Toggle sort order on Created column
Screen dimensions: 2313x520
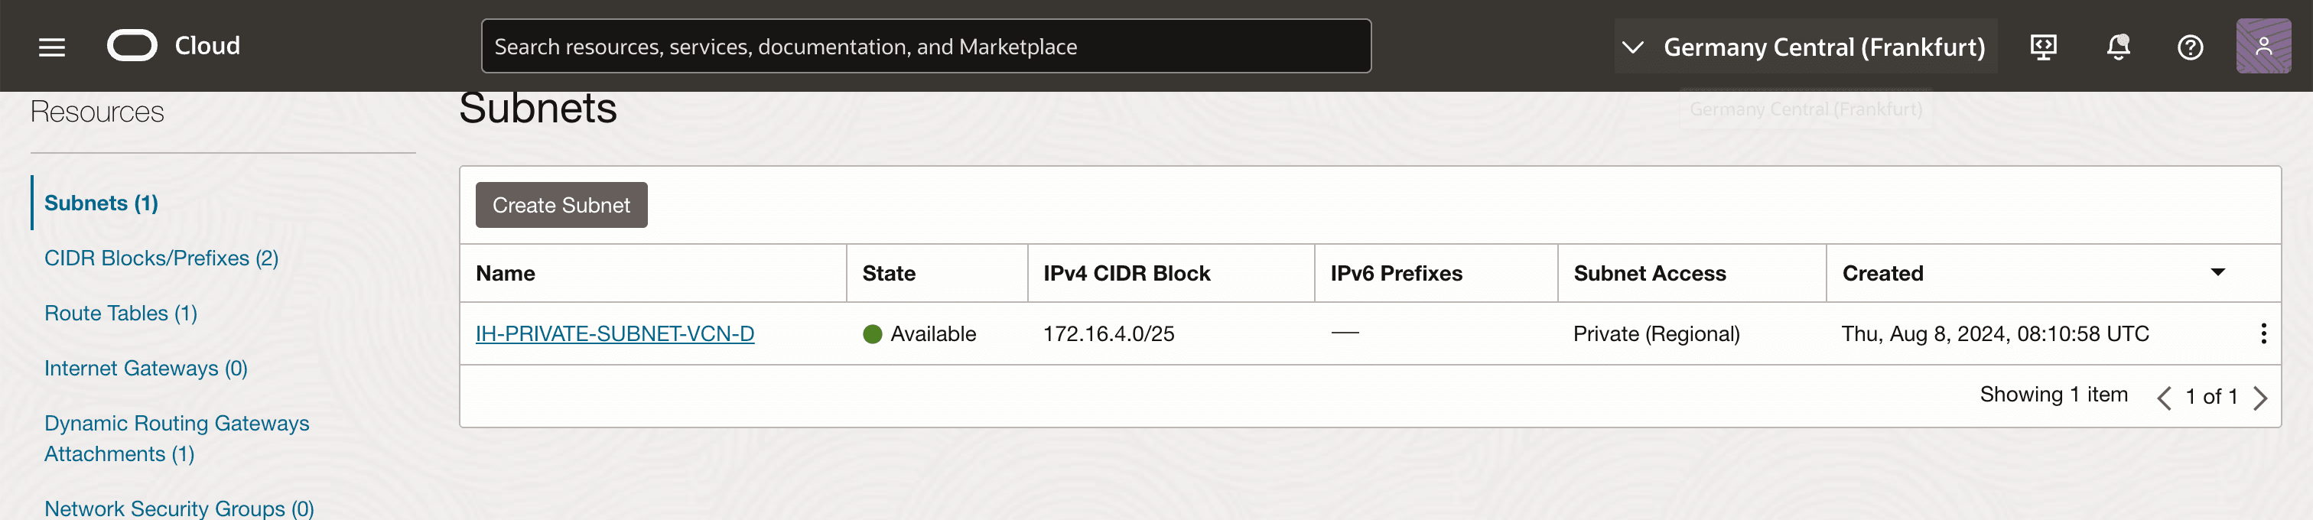(2217, 273)
